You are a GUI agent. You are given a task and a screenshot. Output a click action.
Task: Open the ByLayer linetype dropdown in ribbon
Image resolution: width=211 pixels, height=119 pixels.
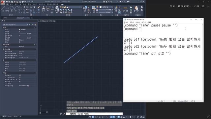tap(112, 12)
